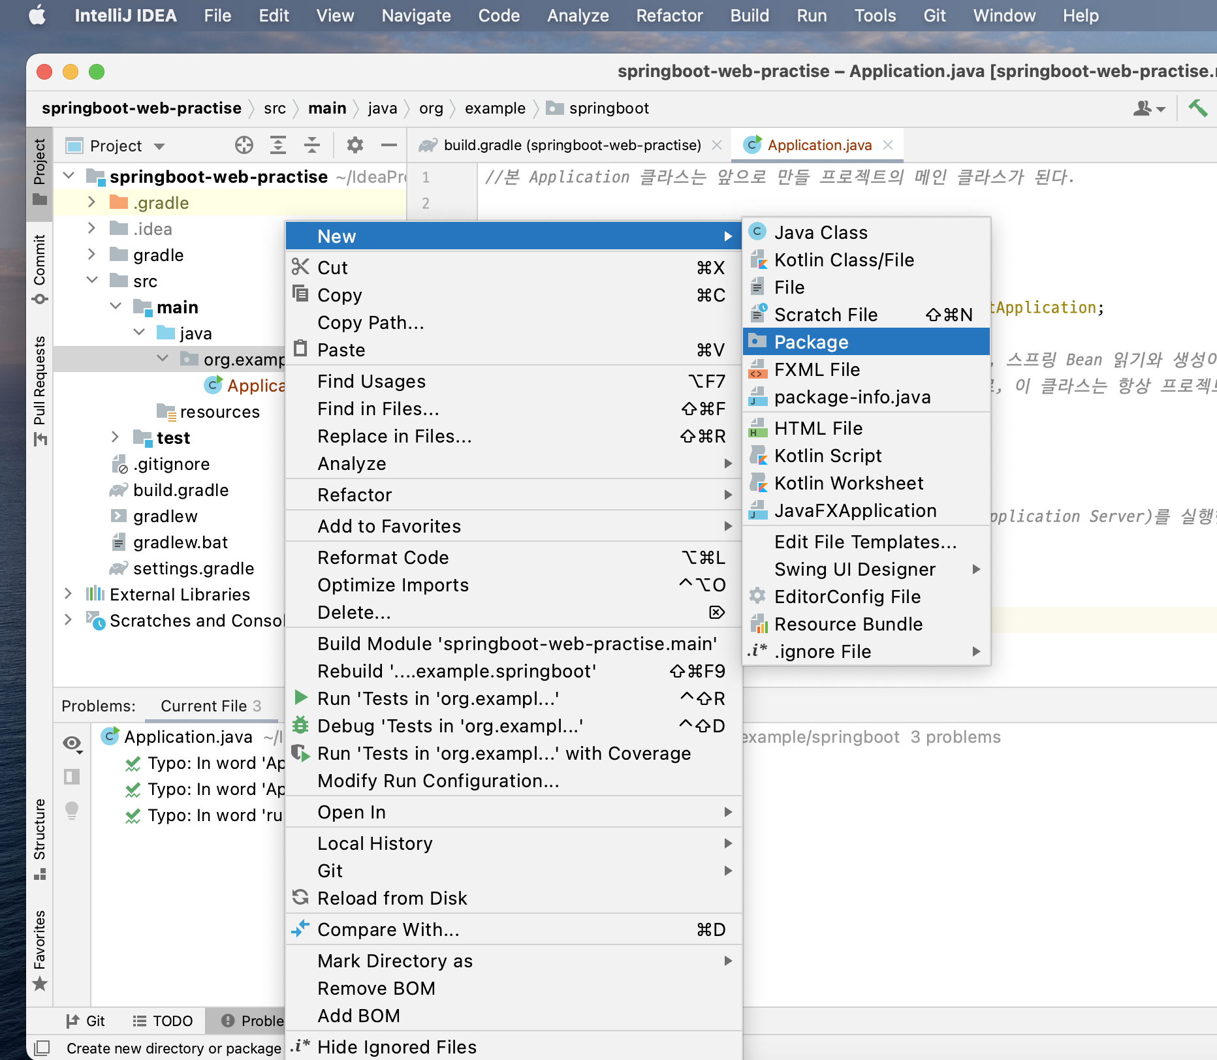The width and height of the screenshot is (1217, 1060).
Task: Close the Application.java editor tab
Action: (x=888, y=145)
